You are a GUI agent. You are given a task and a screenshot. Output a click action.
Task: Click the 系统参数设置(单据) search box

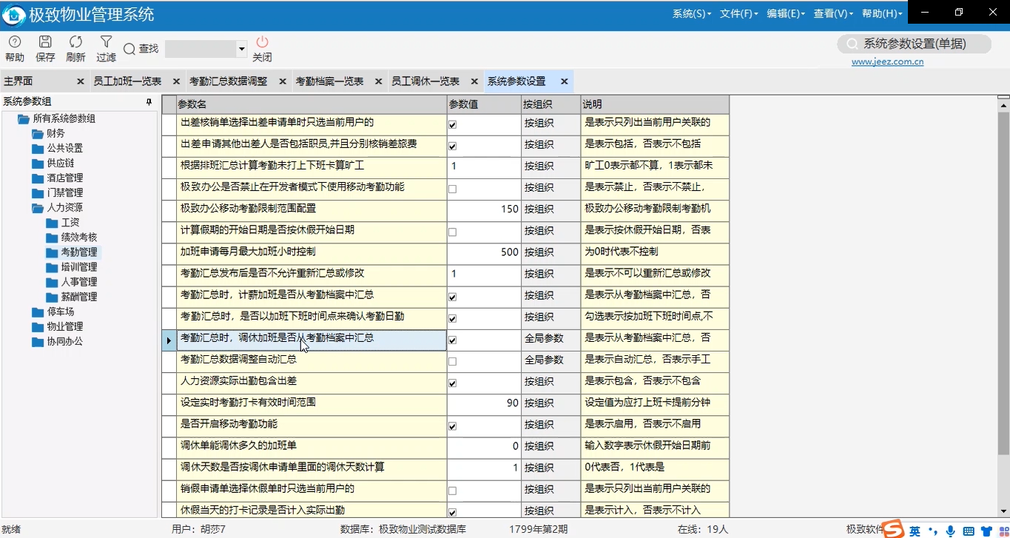click(914, 44)
